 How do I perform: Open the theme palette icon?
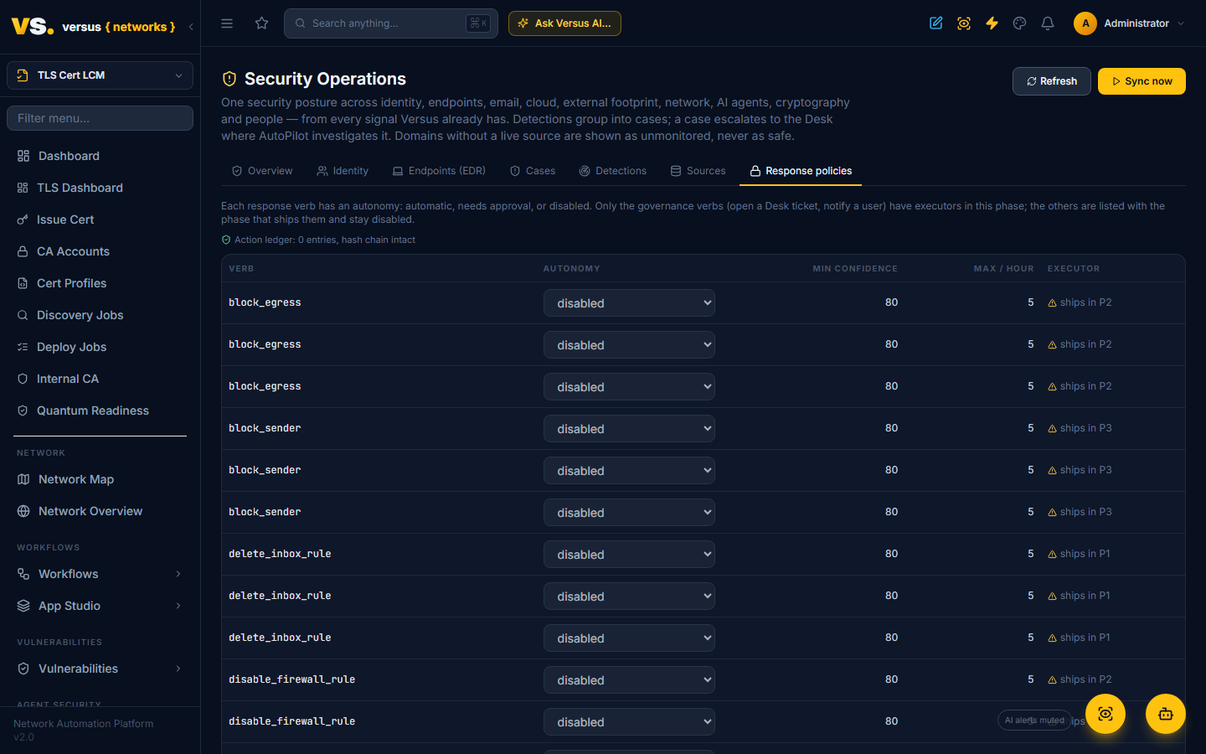tap(1019, 23)
